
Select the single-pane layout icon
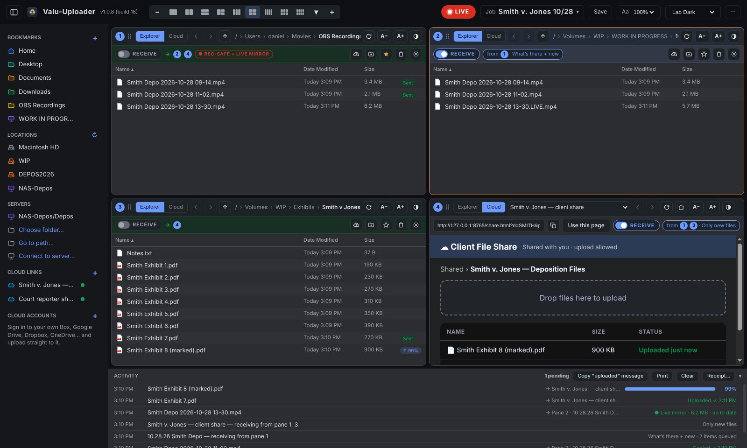[173, 12]
